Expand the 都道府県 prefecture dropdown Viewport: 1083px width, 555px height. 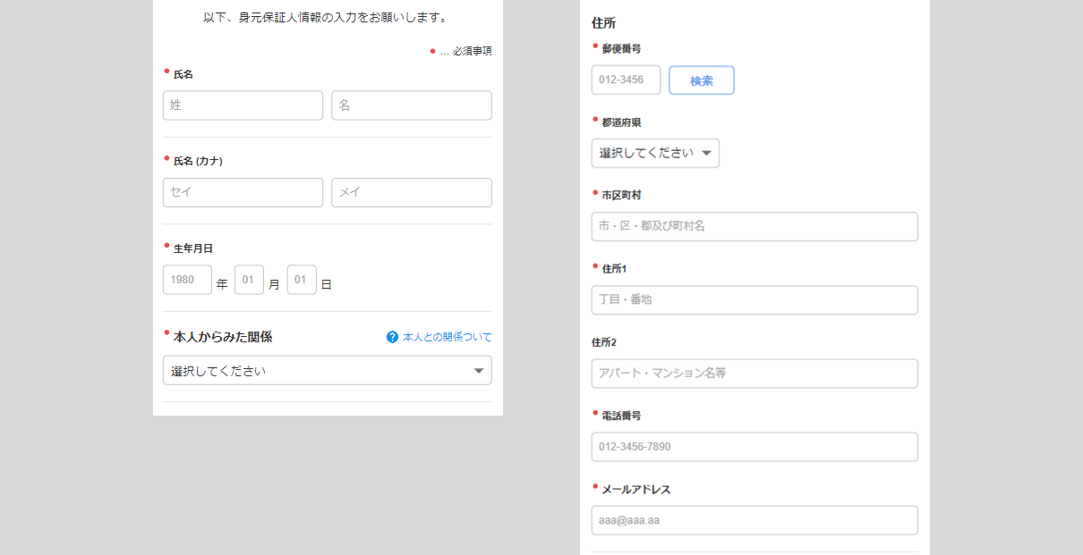654,153
